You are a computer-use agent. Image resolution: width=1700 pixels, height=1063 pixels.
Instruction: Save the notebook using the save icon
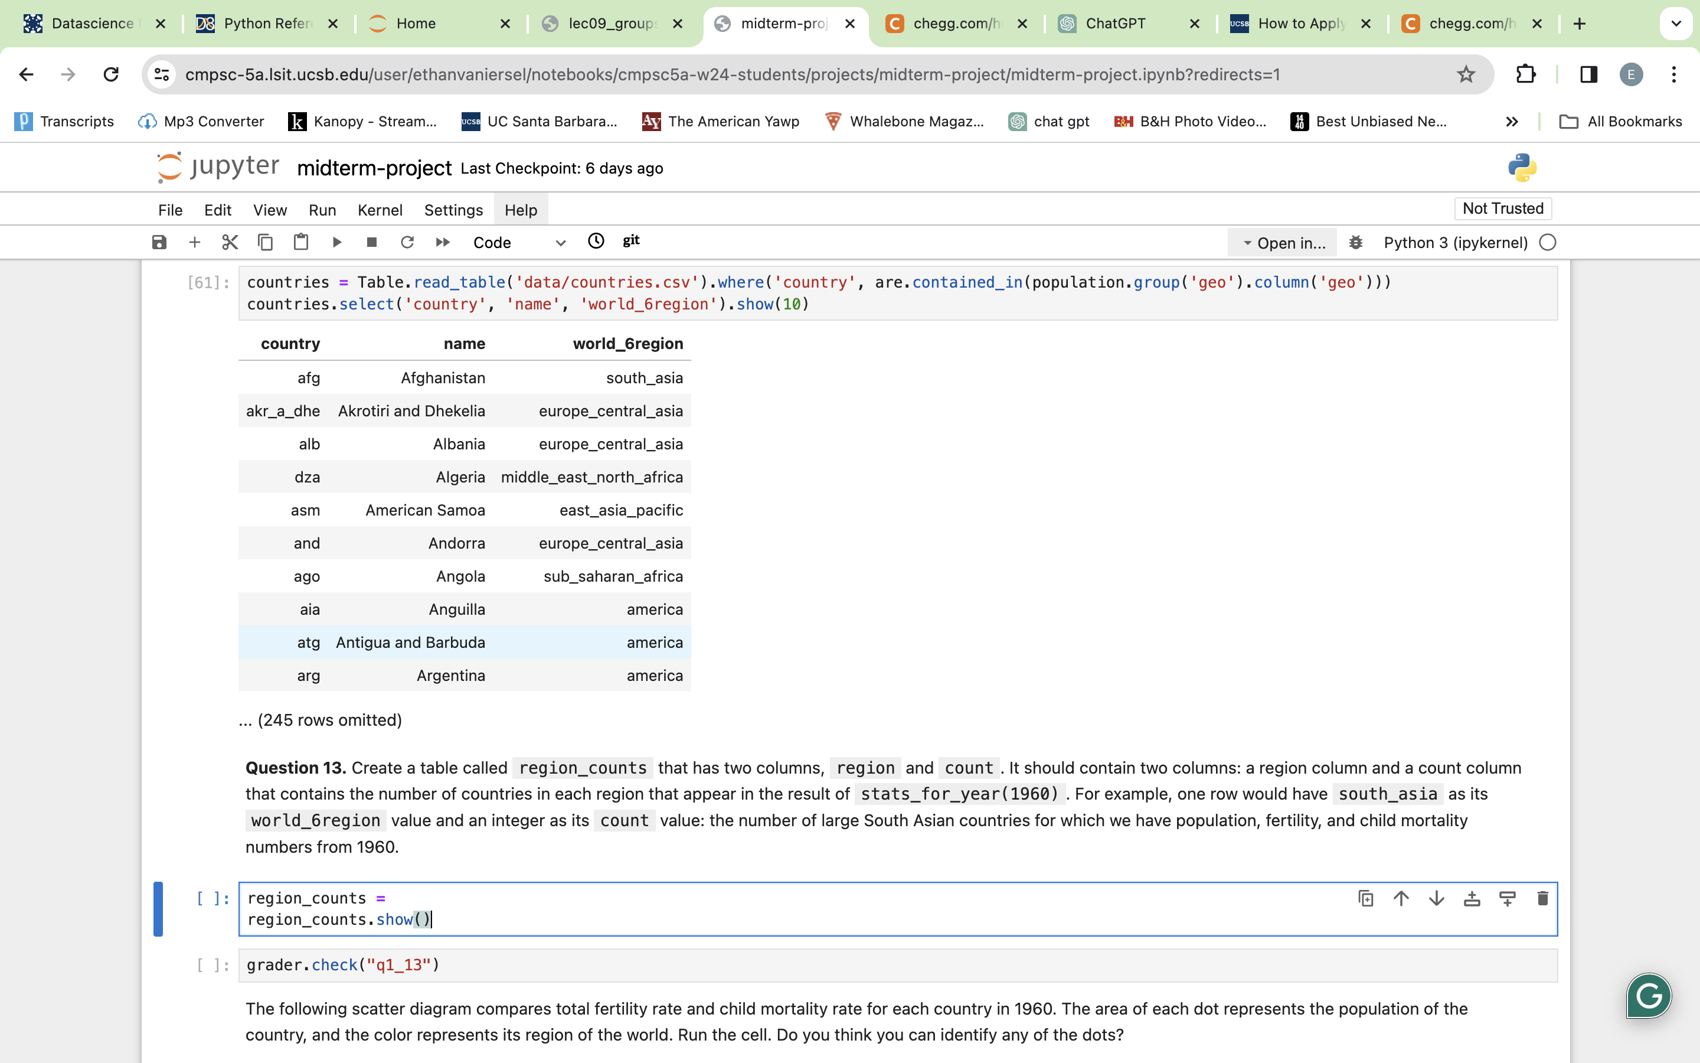coord(159,242)
